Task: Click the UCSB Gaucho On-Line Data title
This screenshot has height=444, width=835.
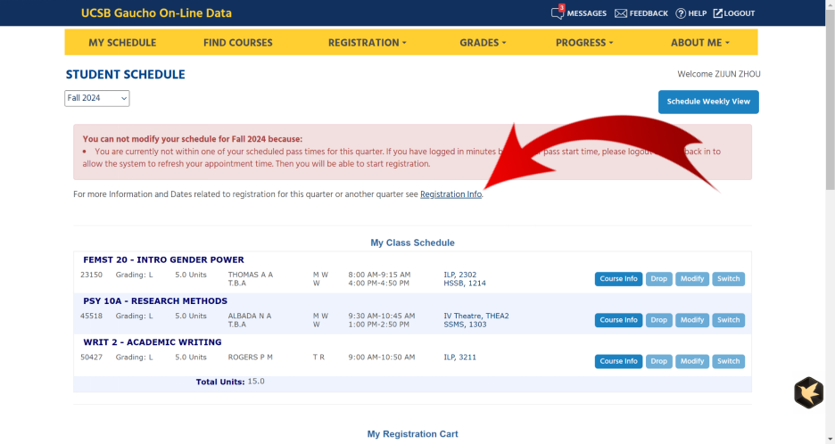Action: [x=156, y=13]
